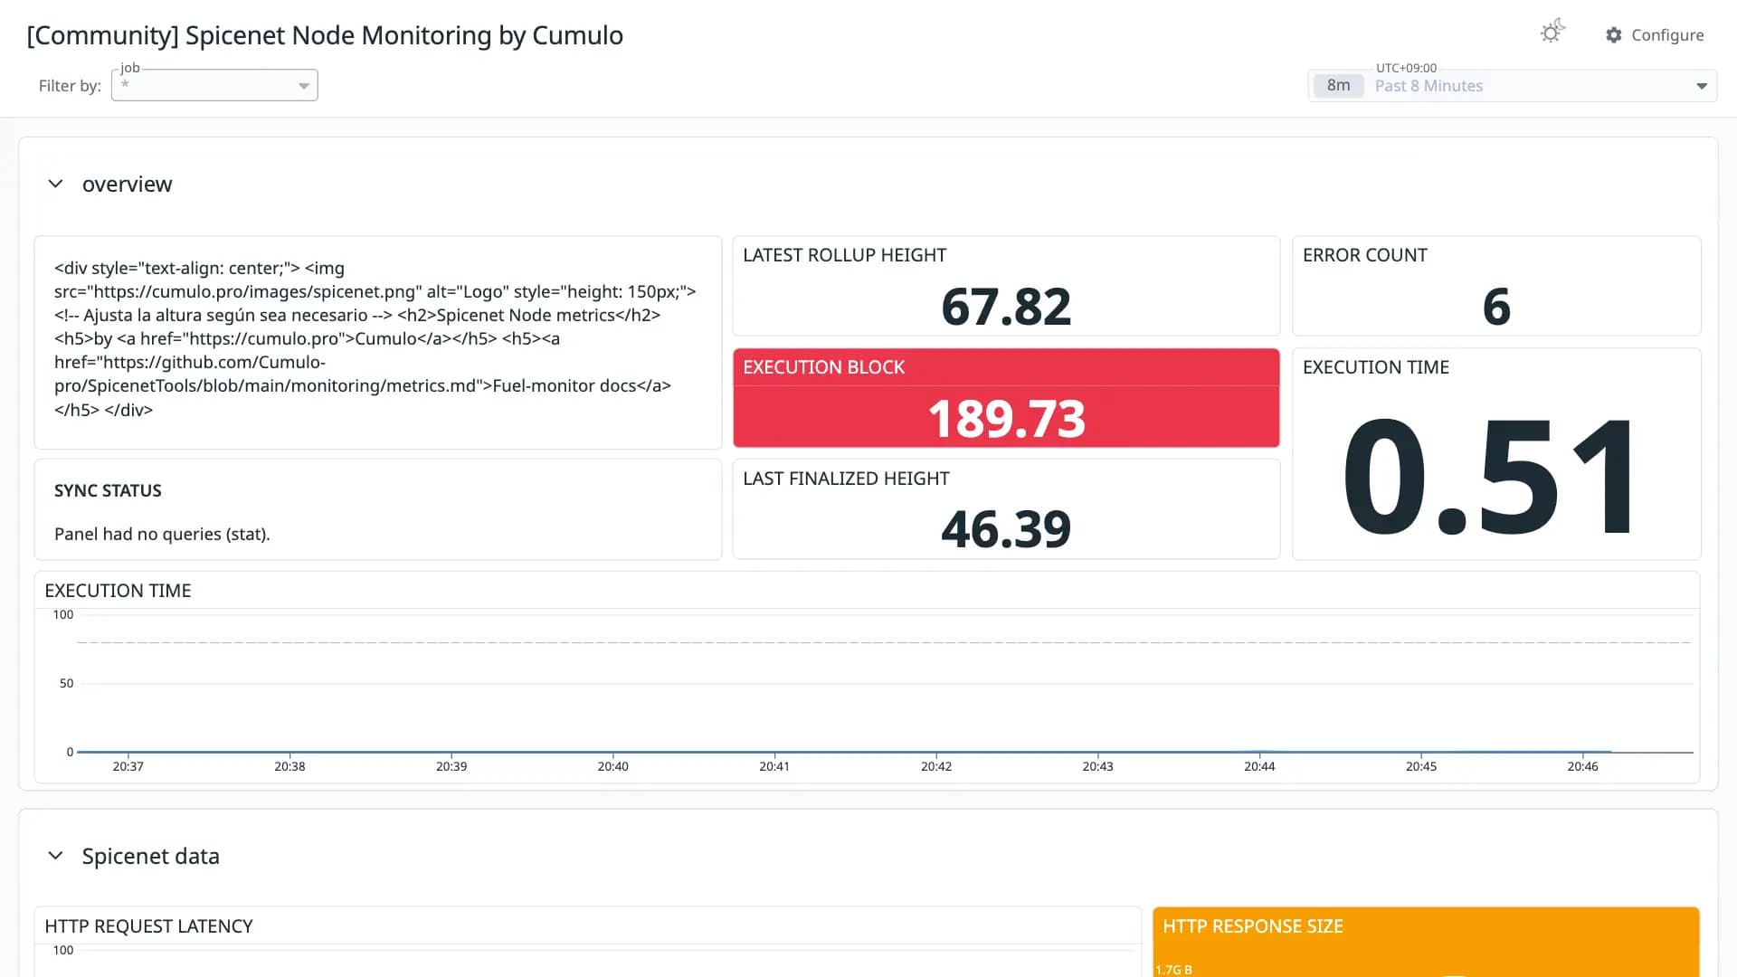Click the Error Count panel title
The height and width of the screenshot is (977, 1737).
[x=1364, y=255]
